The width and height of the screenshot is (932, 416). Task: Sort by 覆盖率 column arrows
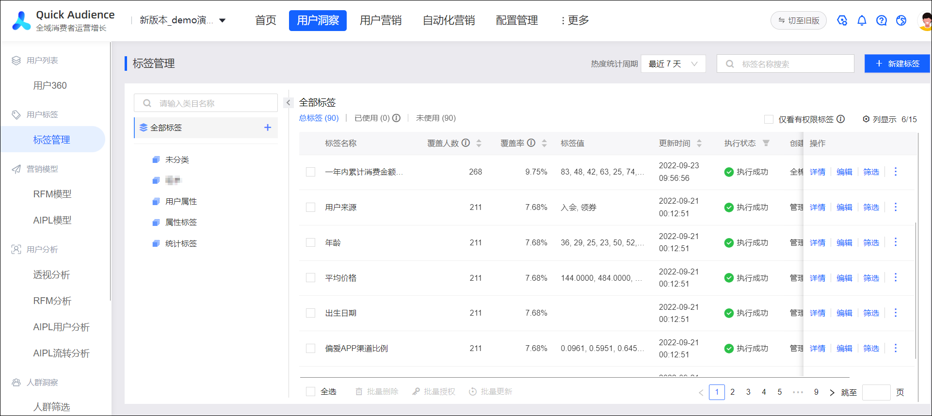544,143
